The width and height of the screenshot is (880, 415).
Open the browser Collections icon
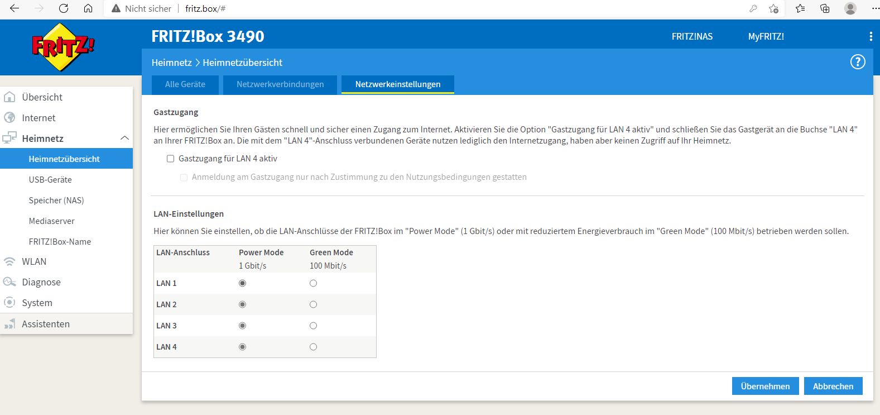click(825, 8)
